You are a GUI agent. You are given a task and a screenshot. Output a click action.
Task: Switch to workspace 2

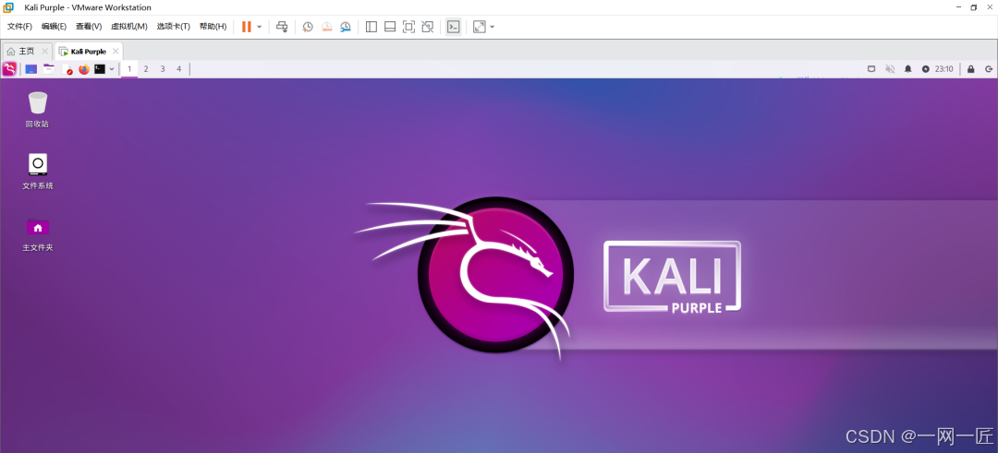(x=146, y=68)
